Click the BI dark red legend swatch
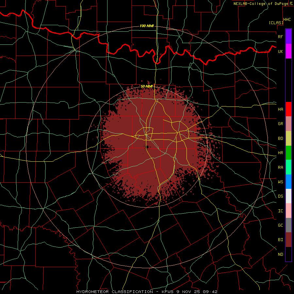Screen dimensions: 294x294 pyautogui.click(x=288, y=240)
